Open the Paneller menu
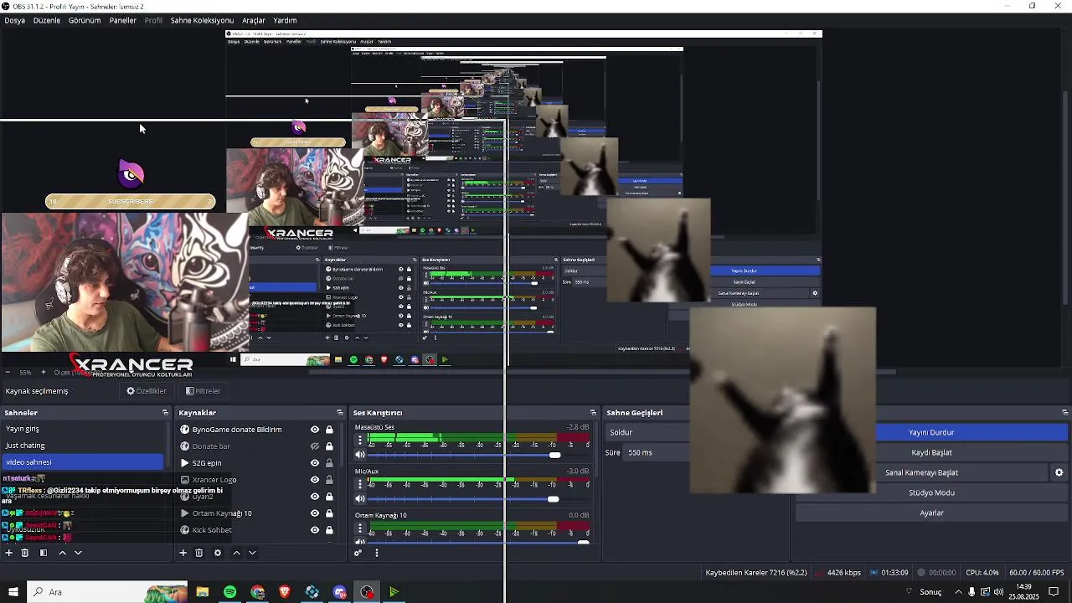Screen dimensions: 1072x603 [x=122, y=20]
